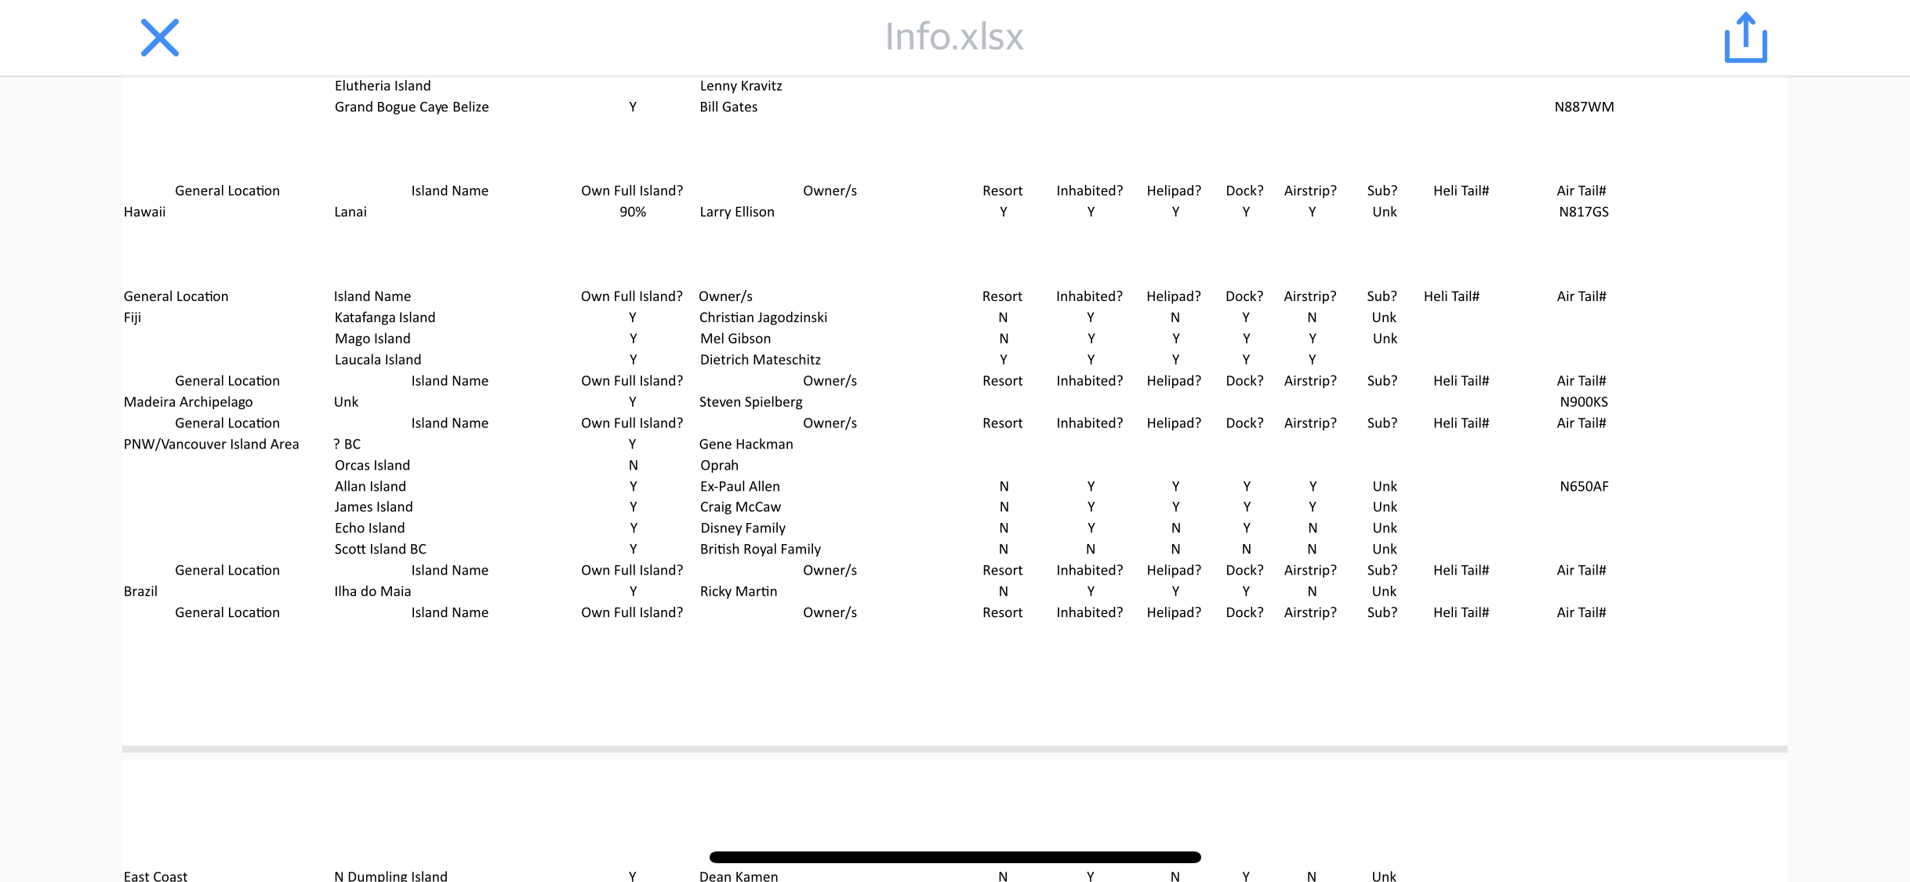Screen dimensions: 1910x882
Task: Select the 'Fiji' location cell
Action: coord(133,318)
